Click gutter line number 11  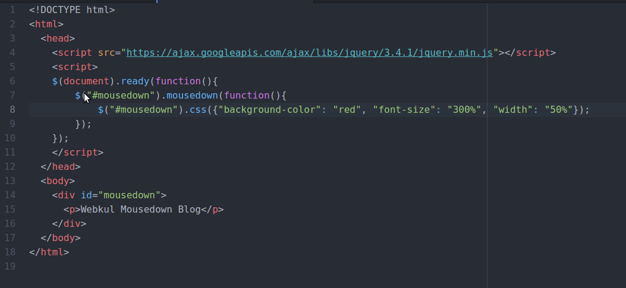click(x=10, y=153)
